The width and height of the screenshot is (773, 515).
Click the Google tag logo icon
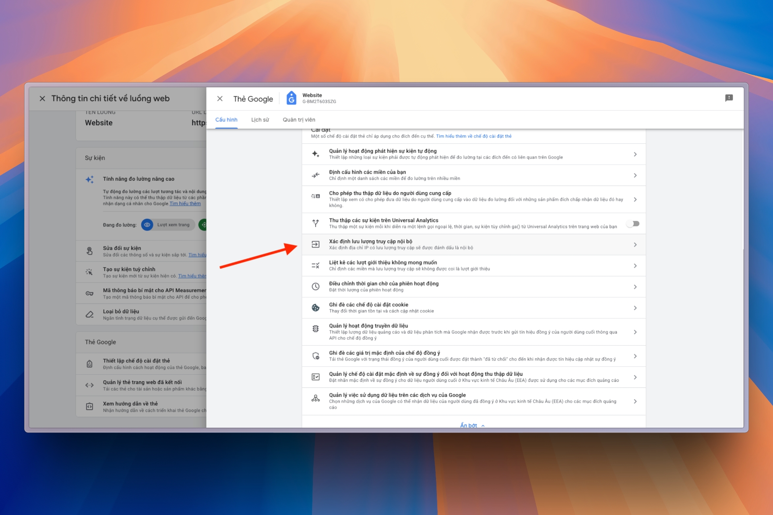tap(291, 98)
